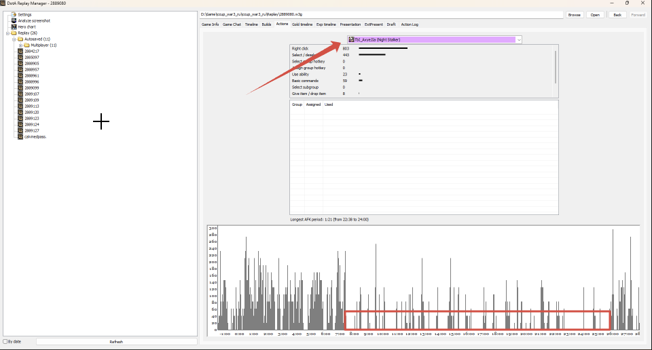Open the player selection dropdown arrow
This screenshot has width=652, height=350.
click(518, 40)
